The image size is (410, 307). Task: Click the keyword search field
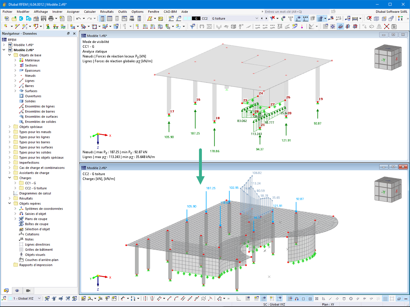click(296, 12)
